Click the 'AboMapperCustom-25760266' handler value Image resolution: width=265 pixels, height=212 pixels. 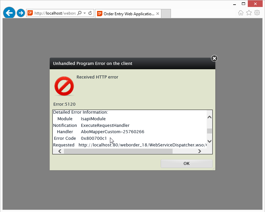tap(113, 132)
